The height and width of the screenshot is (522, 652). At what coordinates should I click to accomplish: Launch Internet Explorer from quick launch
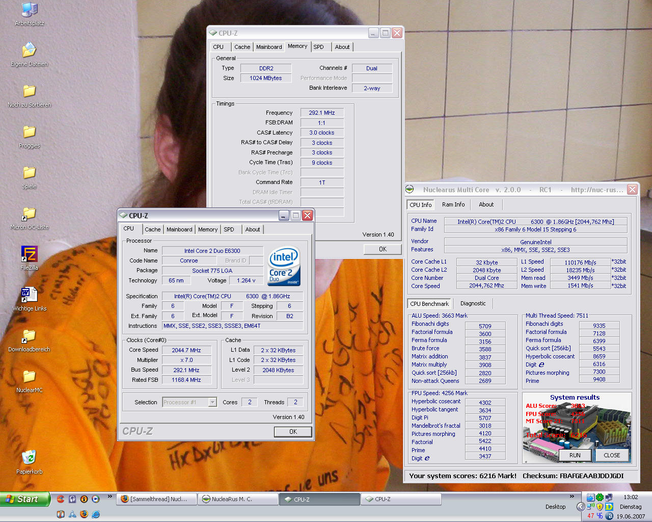pyautogui.click(x=96, y=514)
